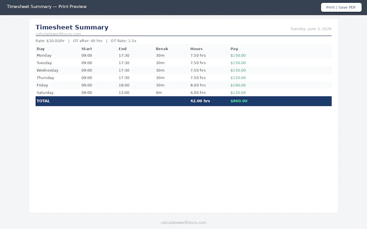367x229 pixels.
Task: Click Monday's end time 17:30
Action: point(124,55)
